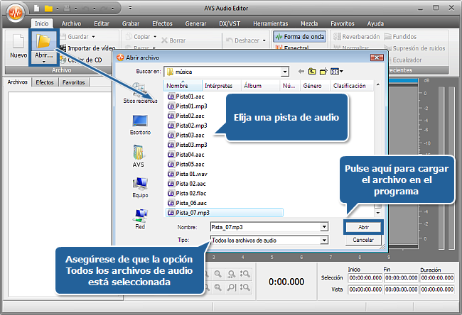The image size is (462, 315).
Task: Switch to Efectos panel tab
Action: click(x=45, y=82)
